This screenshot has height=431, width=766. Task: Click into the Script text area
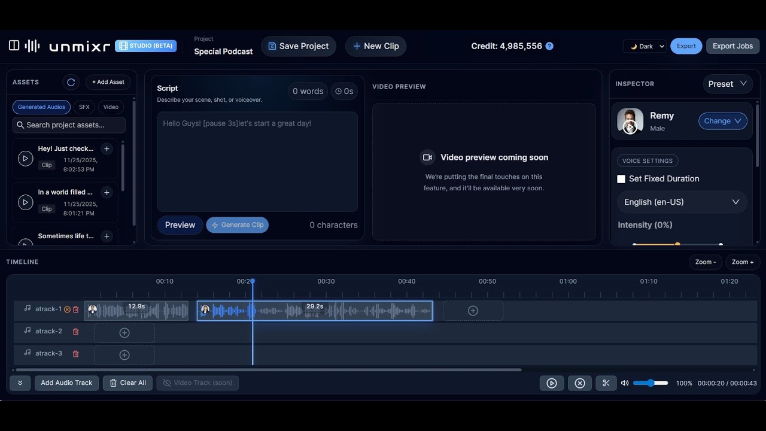tap(257, 162)
